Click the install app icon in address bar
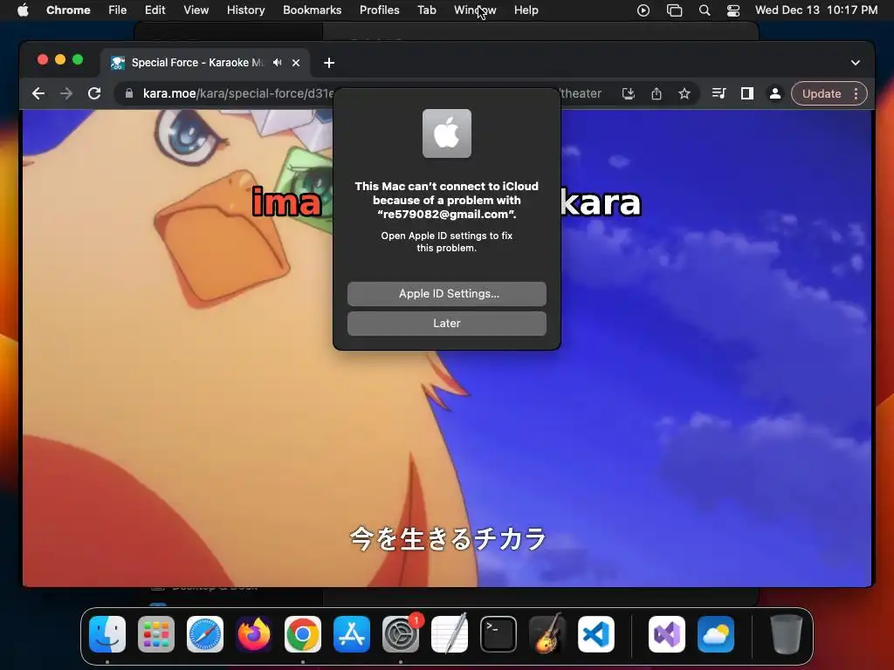Image resolution: width=894 pixels, height=670 pixels. coord(629,93)
